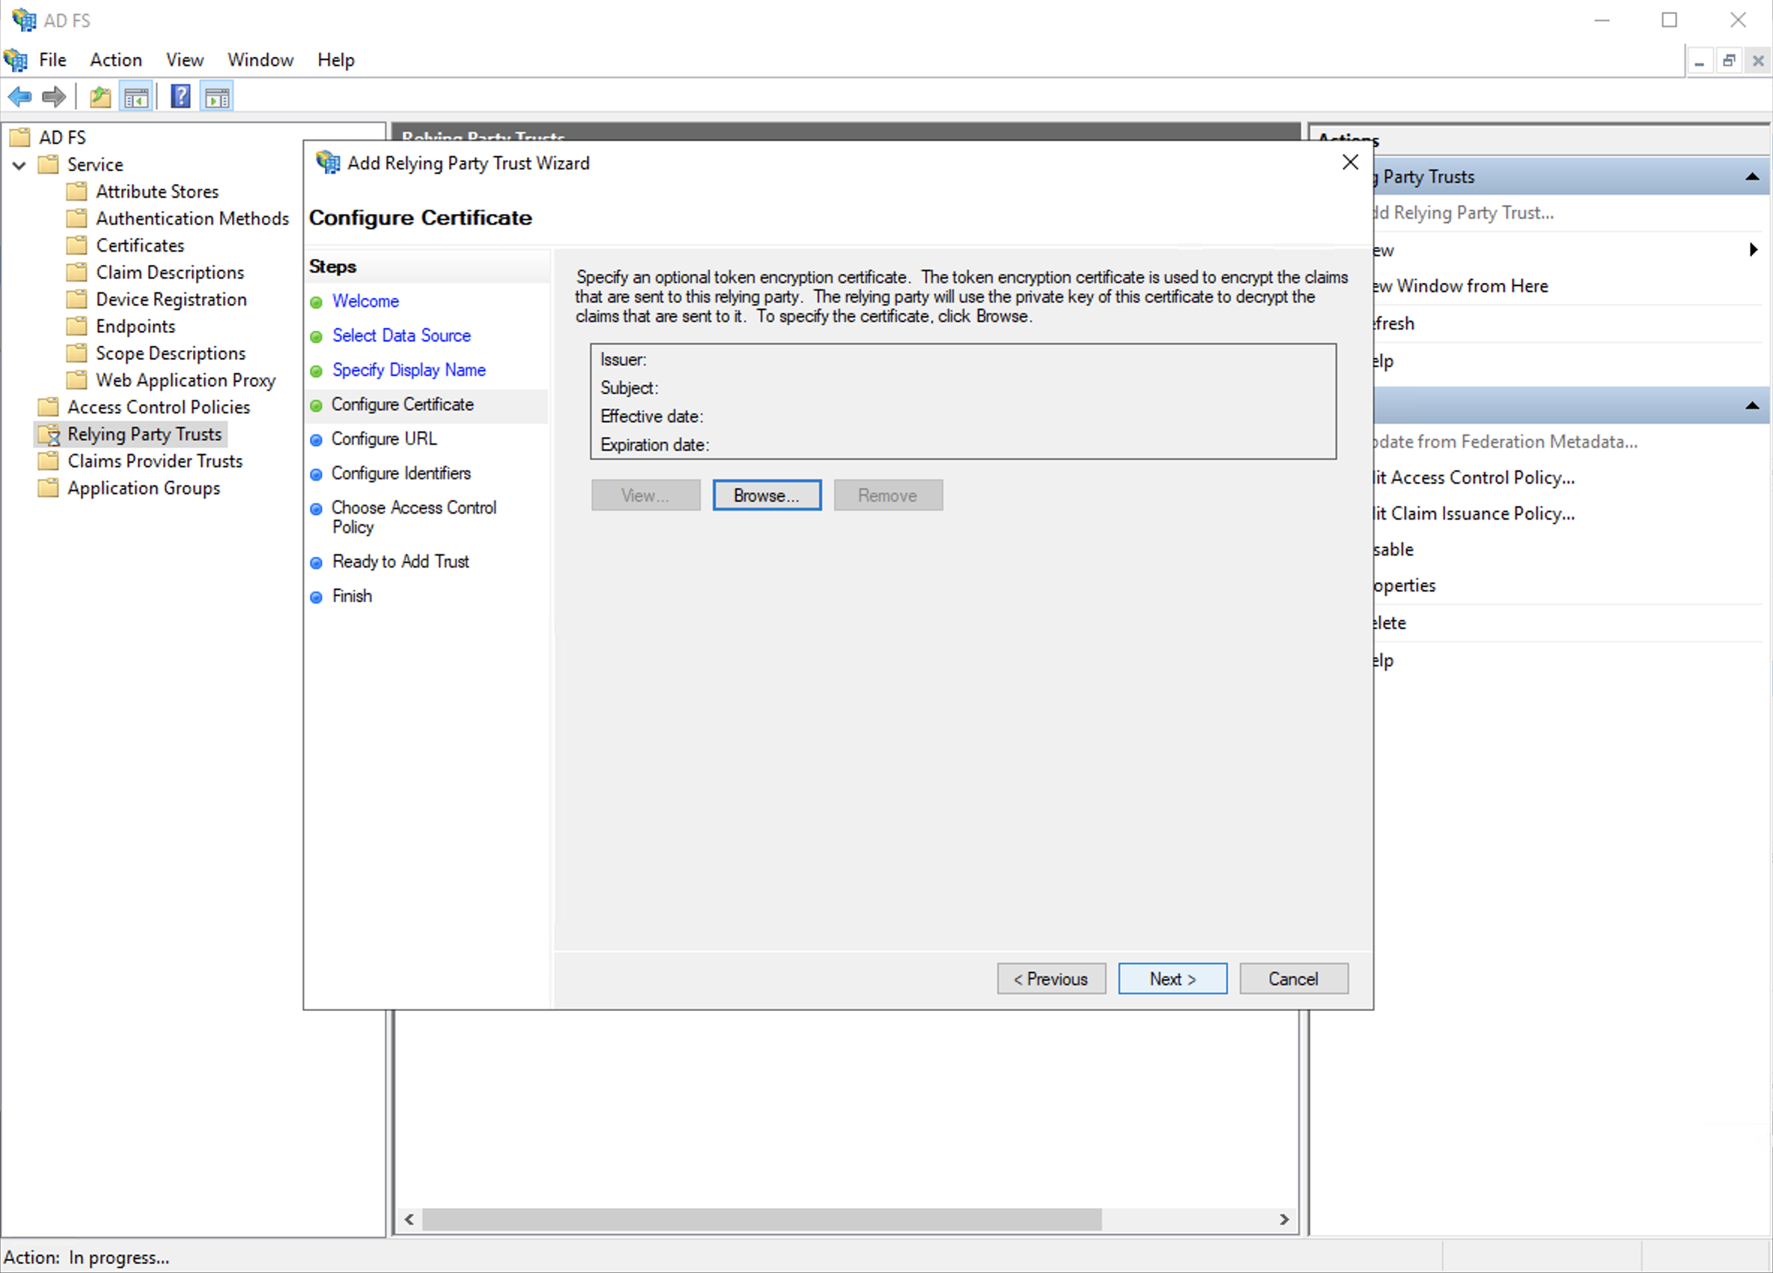
Task: Restore the inner MMC child window
Action: coord(1730,60)
